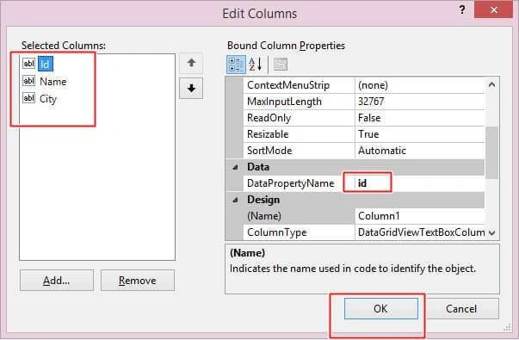Click the Remove button
This screenshot has width=519, height=340.
(138, 281)
